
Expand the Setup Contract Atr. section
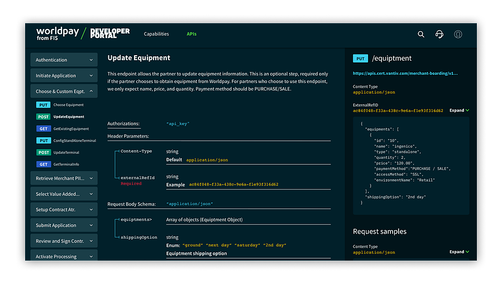[x=64, y=210]
